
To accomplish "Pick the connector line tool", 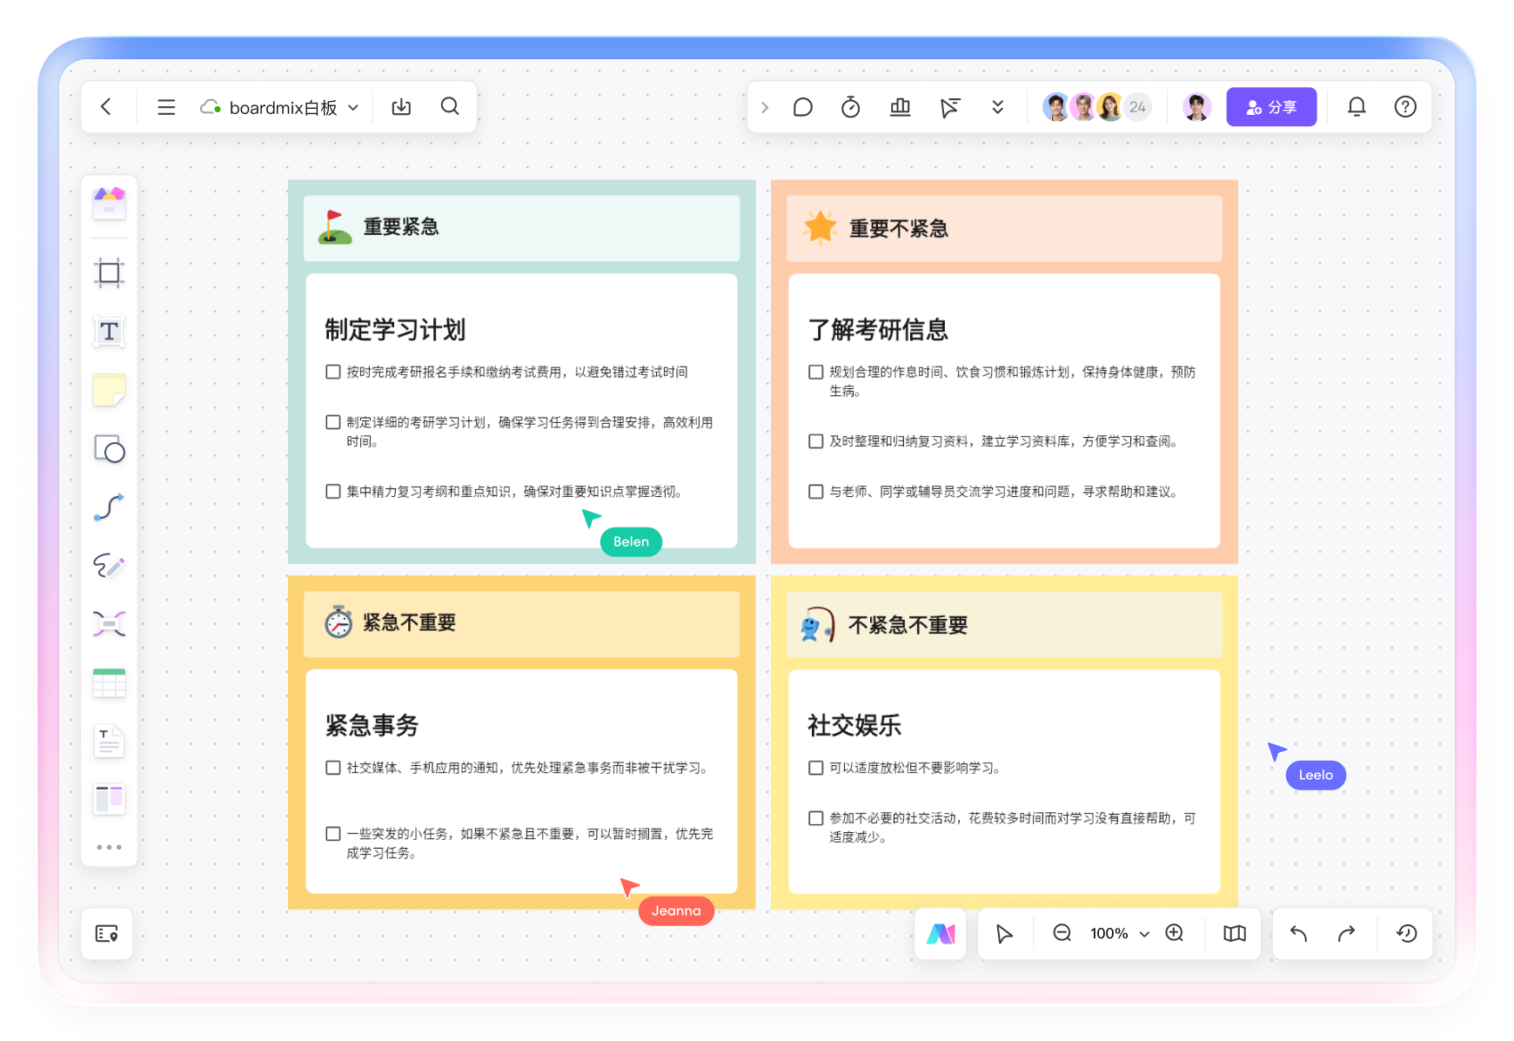I will (109, 507).
